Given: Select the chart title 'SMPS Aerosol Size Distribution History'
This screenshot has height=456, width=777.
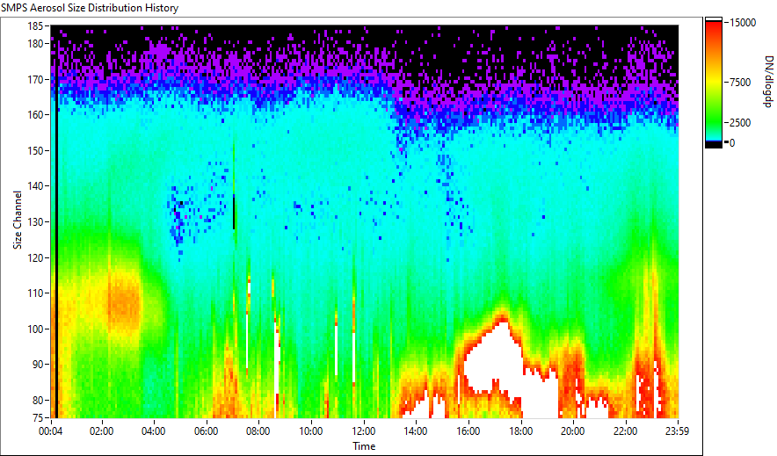Looking at the screenshot, I should [x=90, y=8].
